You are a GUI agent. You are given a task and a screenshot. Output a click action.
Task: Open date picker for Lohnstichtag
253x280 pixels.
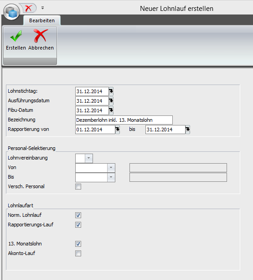pos(111,91)
